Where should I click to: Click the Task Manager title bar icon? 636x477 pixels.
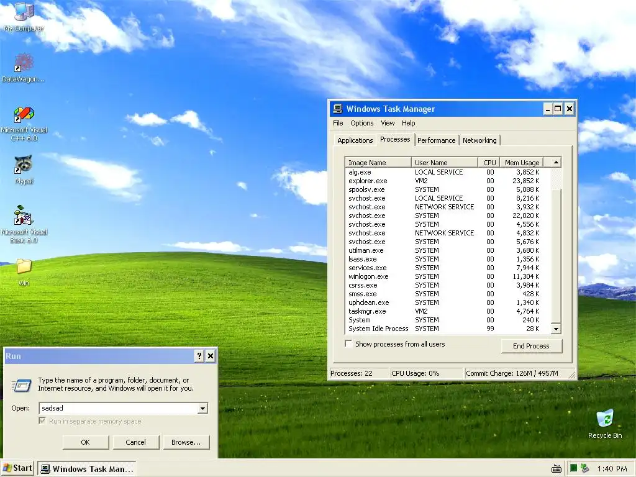[337, 109]
